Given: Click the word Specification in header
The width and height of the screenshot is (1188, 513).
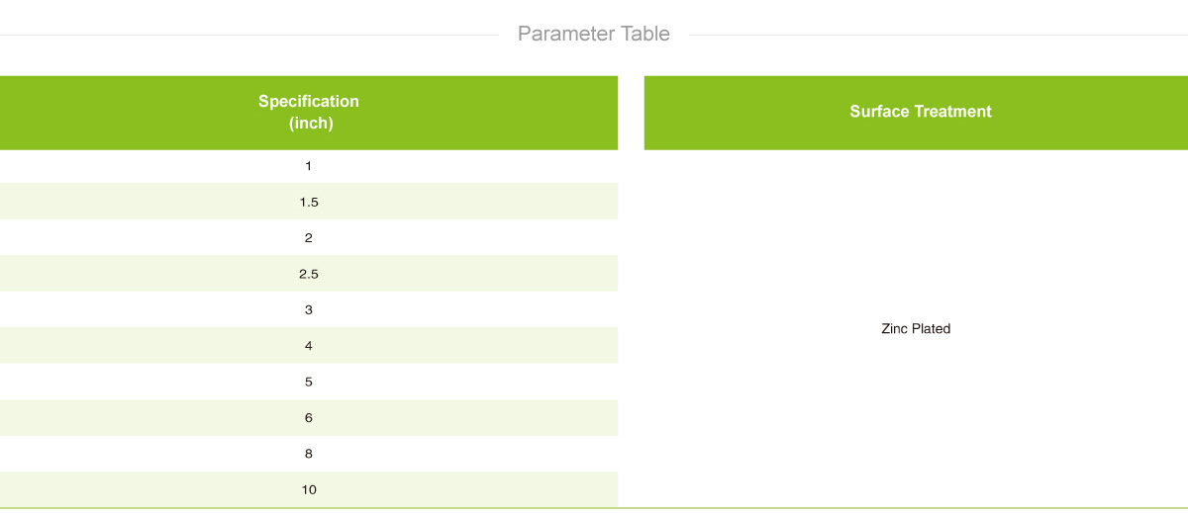Looking at the screenshot, I should pyautogui.click(x=309, y=101).
